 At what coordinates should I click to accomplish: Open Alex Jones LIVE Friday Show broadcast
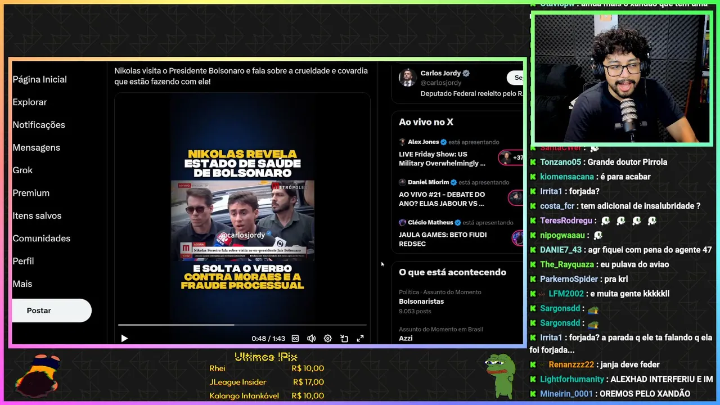click(x=442, y=159)
